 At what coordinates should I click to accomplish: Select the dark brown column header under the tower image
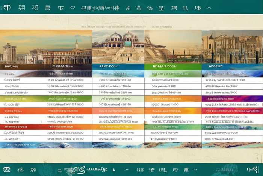click(x=46, y=67)
